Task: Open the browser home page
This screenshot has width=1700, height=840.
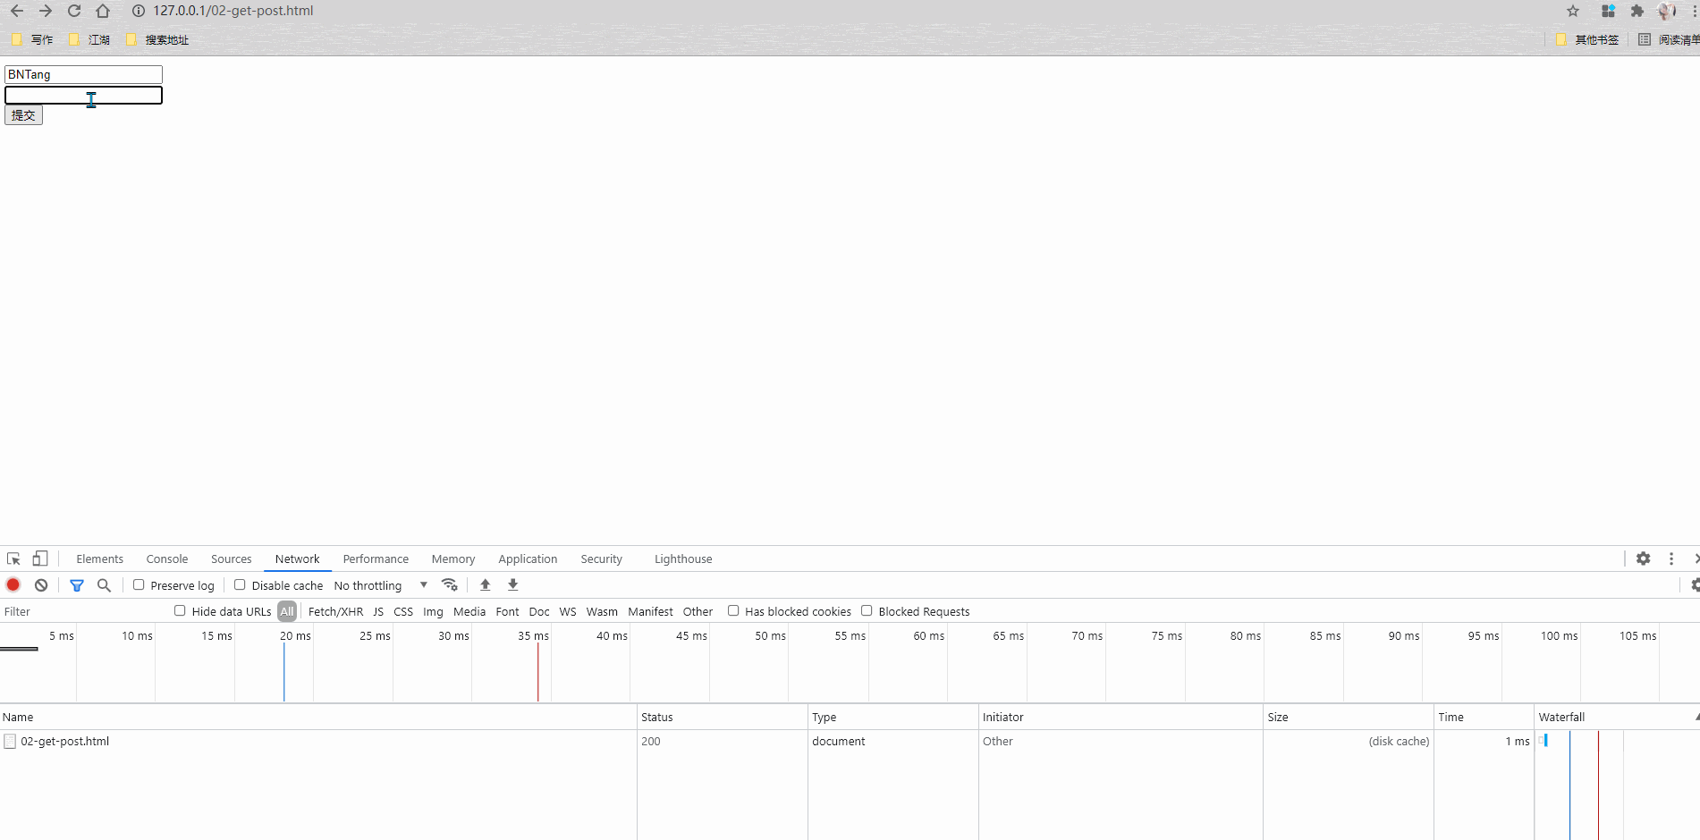Action: coord(103,11)
